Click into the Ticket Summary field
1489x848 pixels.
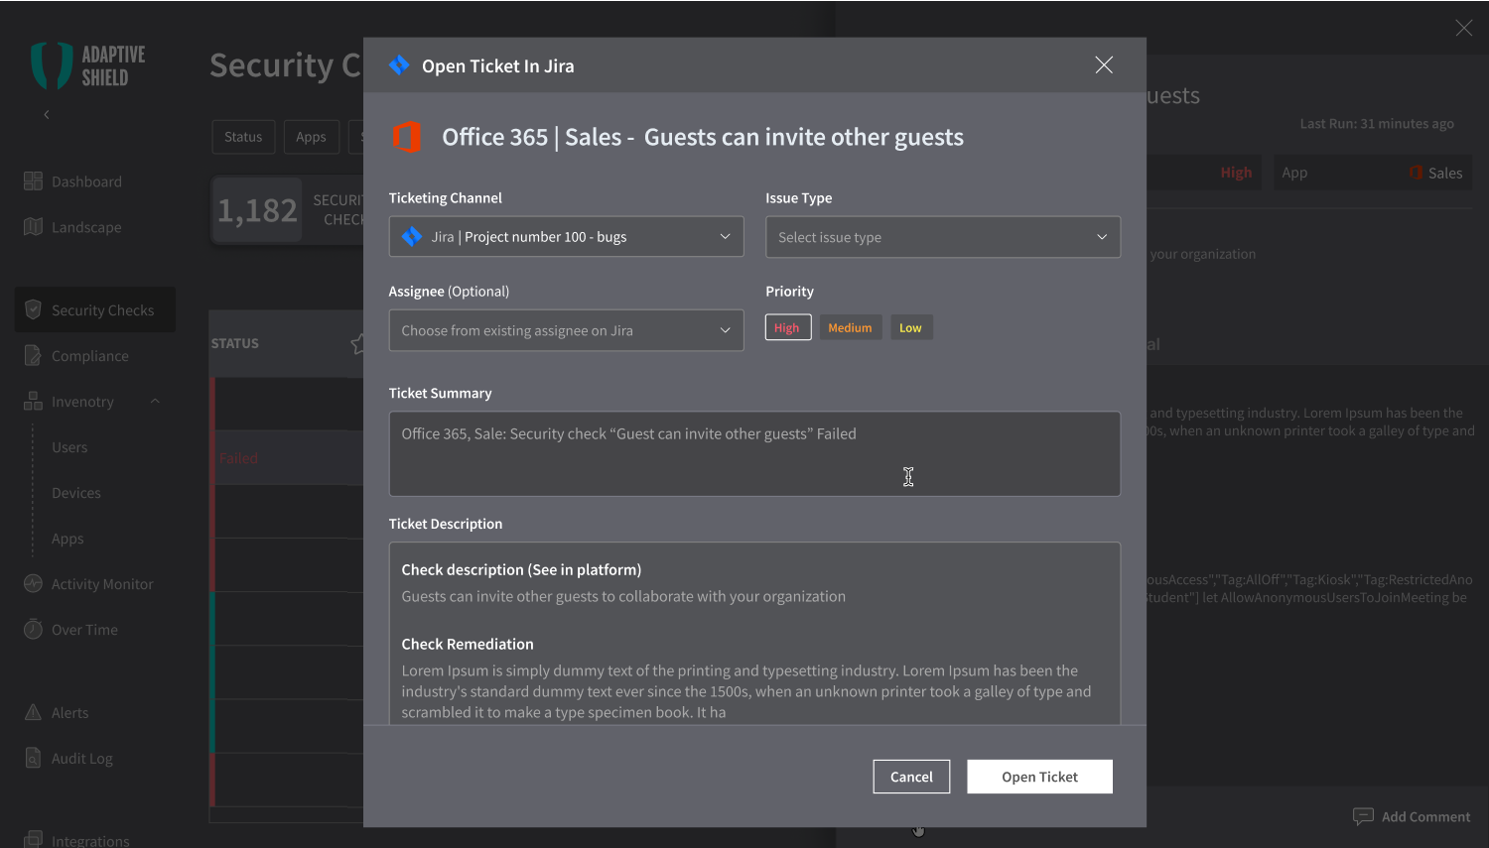tap(754, 454)
